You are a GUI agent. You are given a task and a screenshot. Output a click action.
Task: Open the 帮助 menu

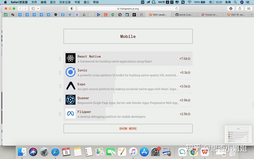point(96,2)
